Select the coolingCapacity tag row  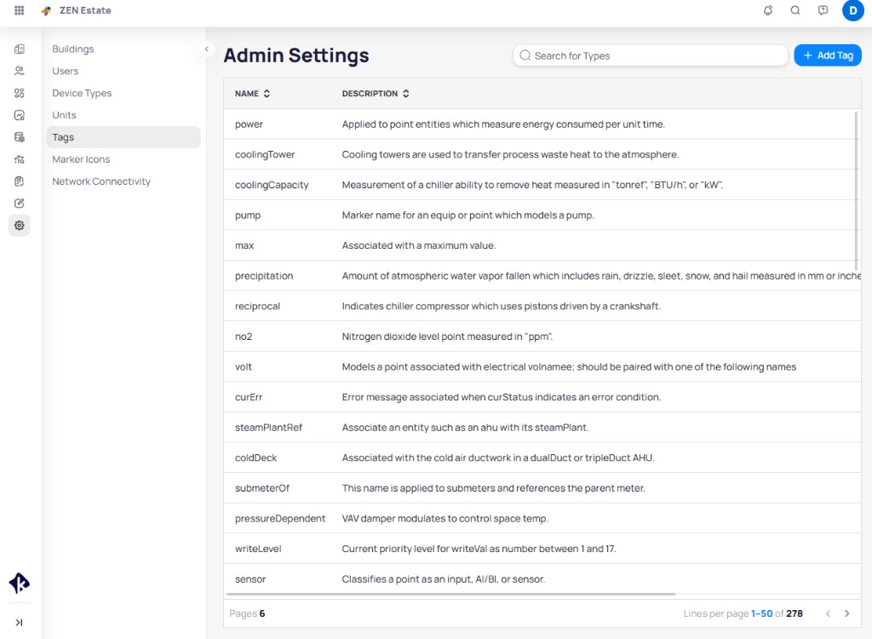pos(542,185)
